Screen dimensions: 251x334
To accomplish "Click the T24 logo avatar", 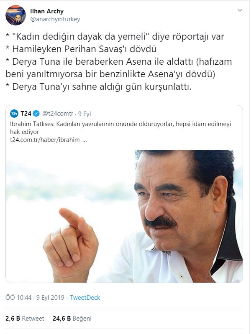I will 14,114.
